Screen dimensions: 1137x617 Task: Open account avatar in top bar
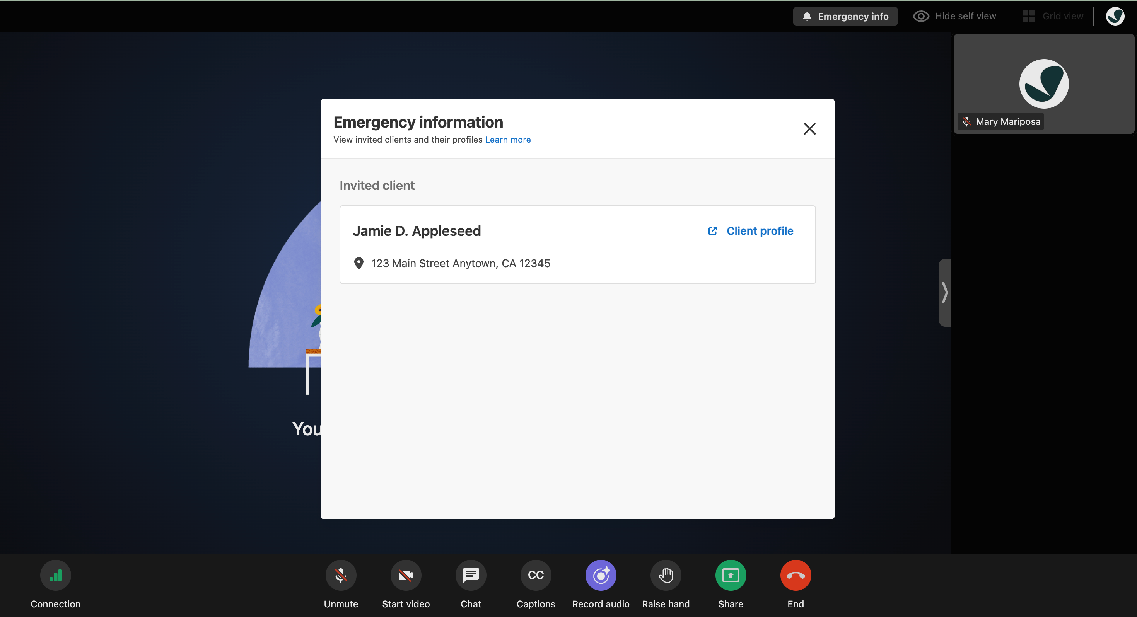pos(1115,16)
